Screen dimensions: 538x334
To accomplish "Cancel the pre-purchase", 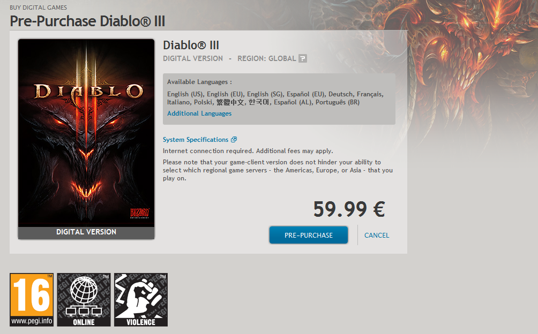I will click(377, 236).
